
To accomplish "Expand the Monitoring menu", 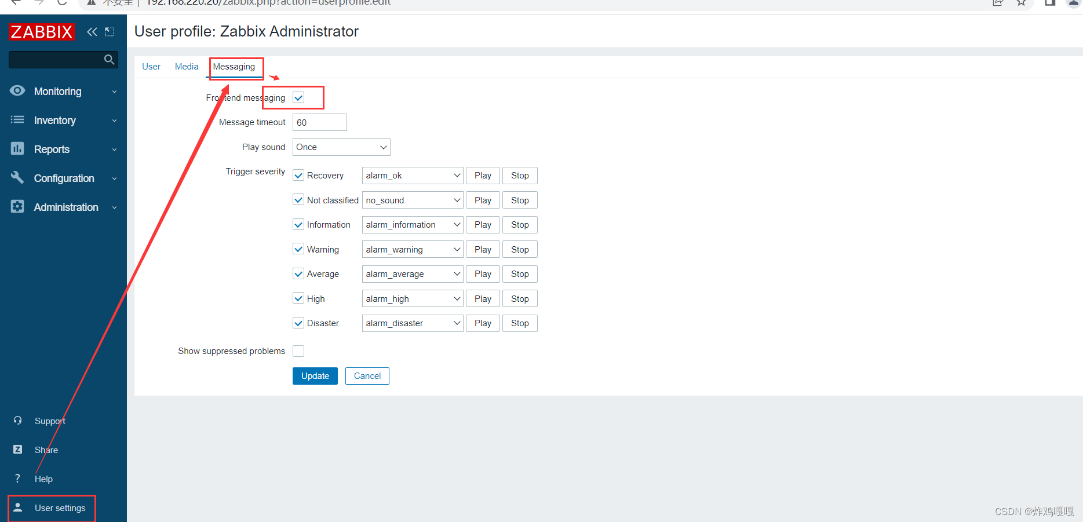I will point(64,92).
